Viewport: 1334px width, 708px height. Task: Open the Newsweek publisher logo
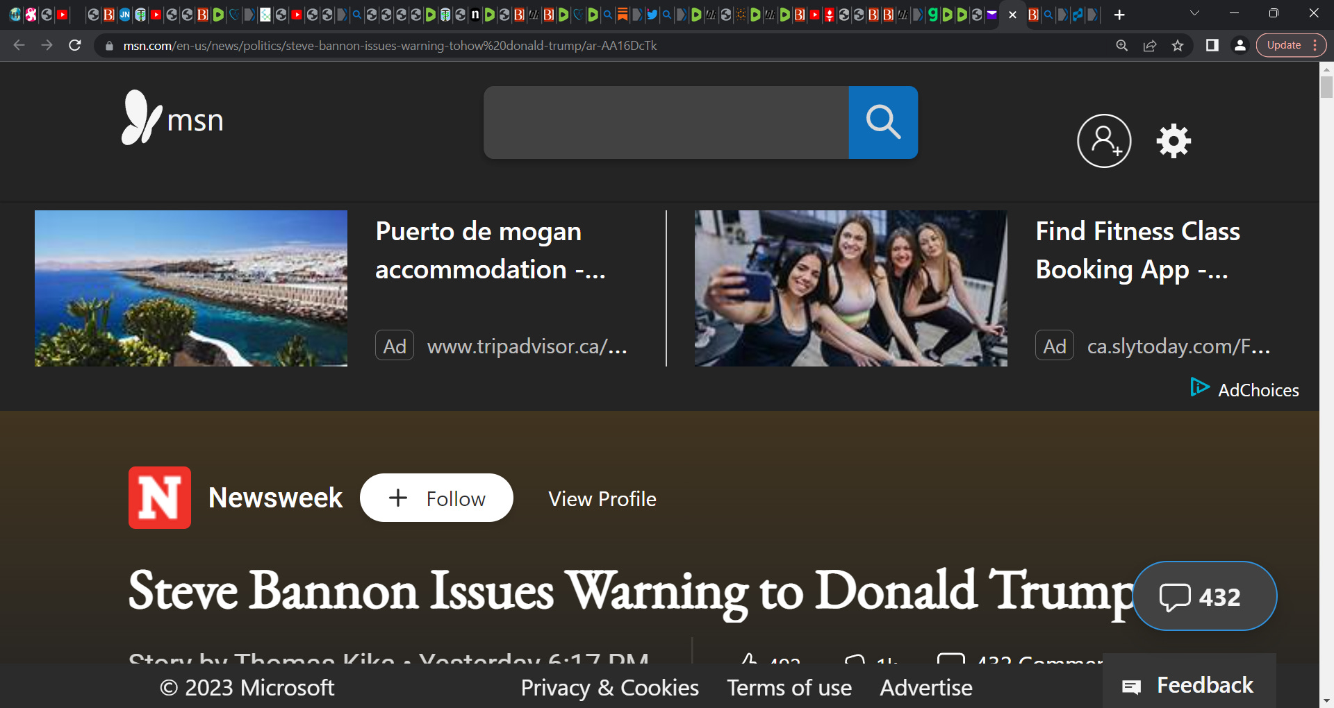[x=160, y=498]
